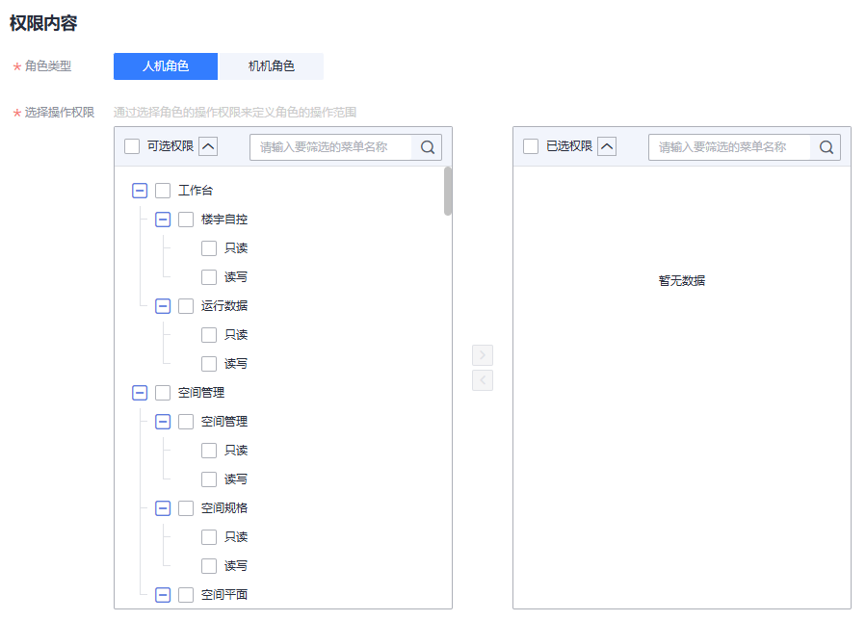Check the 空间平面 checkbox
Image resolution: width=866 pixels, height=621 pixels.
[186, 595]
